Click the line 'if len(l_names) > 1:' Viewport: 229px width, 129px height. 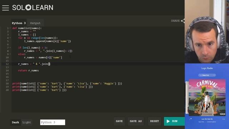coord(33,48)
